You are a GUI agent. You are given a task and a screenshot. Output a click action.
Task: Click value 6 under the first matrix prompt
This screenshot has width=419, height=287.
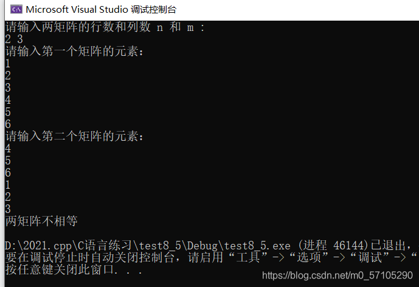click(8, 124)
